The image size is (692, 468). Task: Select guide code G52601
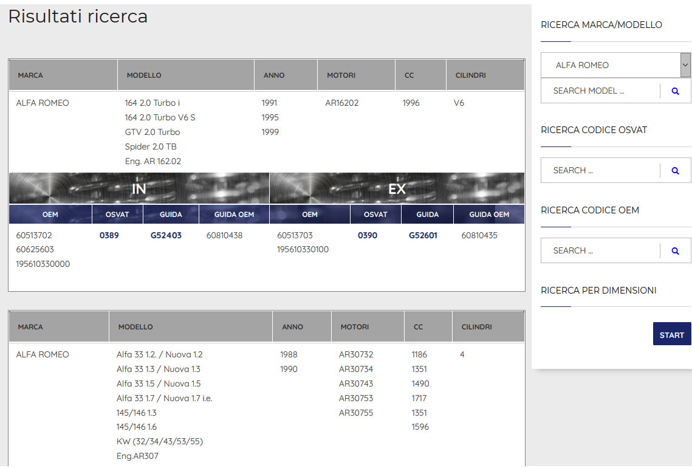pyautogui.click(x=423, y=235)
